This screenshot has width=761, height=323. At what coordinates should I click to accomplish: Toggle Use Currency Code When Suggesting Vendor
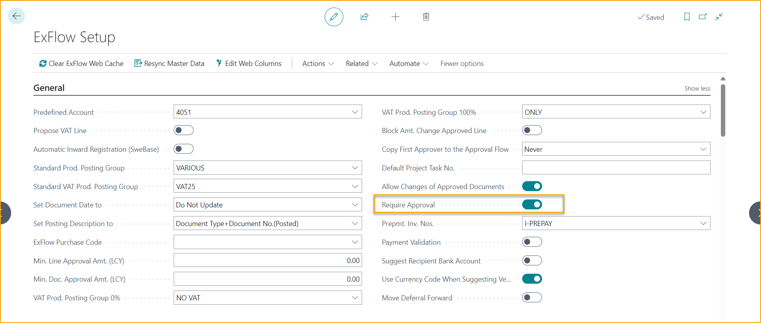(x=532, y=279)
